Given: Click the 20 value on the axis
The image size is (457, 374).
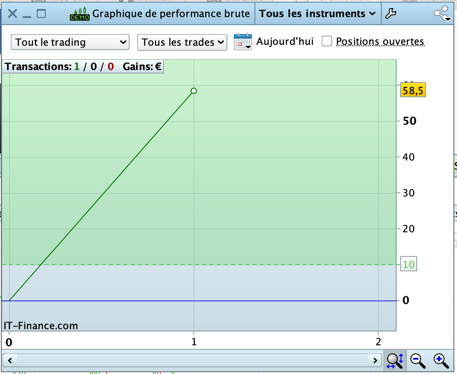Looking at the screenshot, I should [x=409, y=229].
